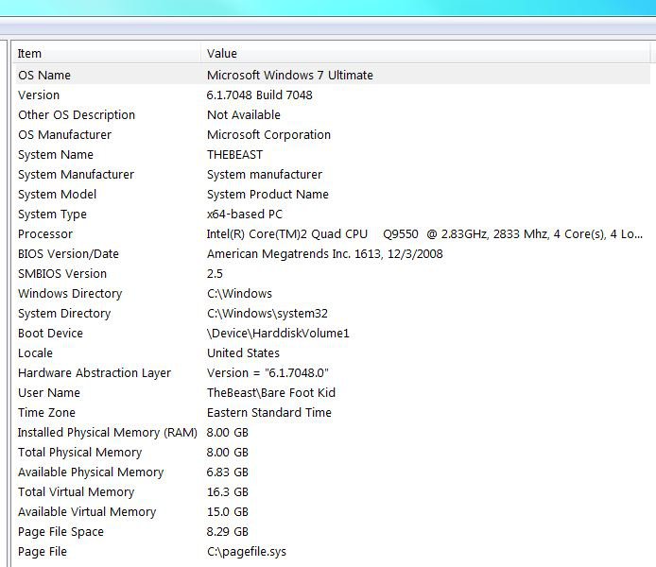This screenshot has width=656, height=567.
Task: Click value Microsoft Corporation
Action: [x=268, y=134]
